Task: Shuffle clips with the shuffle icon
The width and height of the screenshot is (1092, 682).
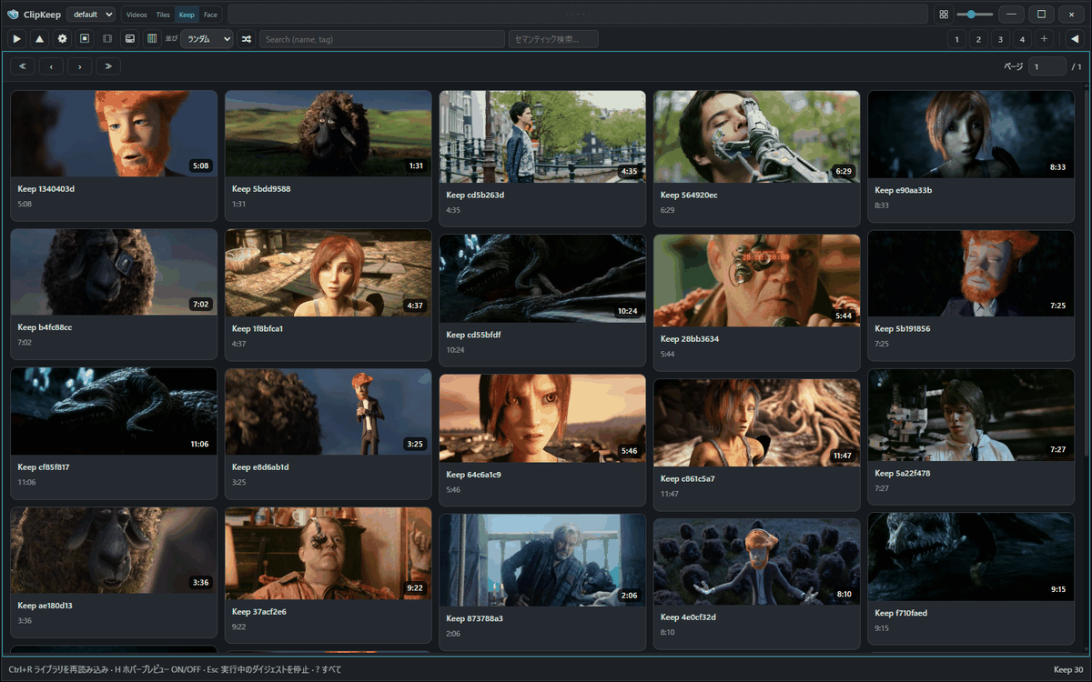Action: tap(247, 39)
